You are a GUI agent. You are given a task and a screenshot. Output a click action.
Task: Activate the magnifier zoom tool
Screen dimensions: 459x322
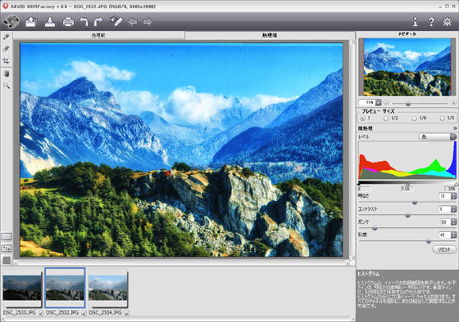coord(7,86)
